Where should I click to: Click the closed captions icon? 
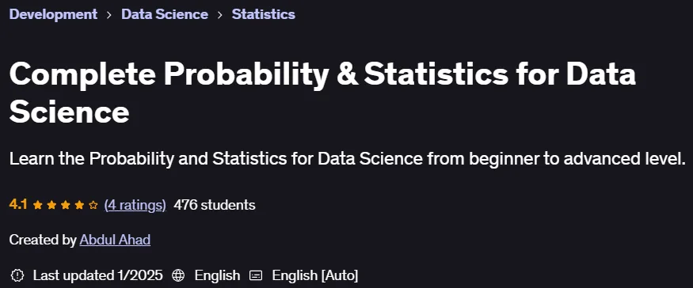tap(256, 275)
